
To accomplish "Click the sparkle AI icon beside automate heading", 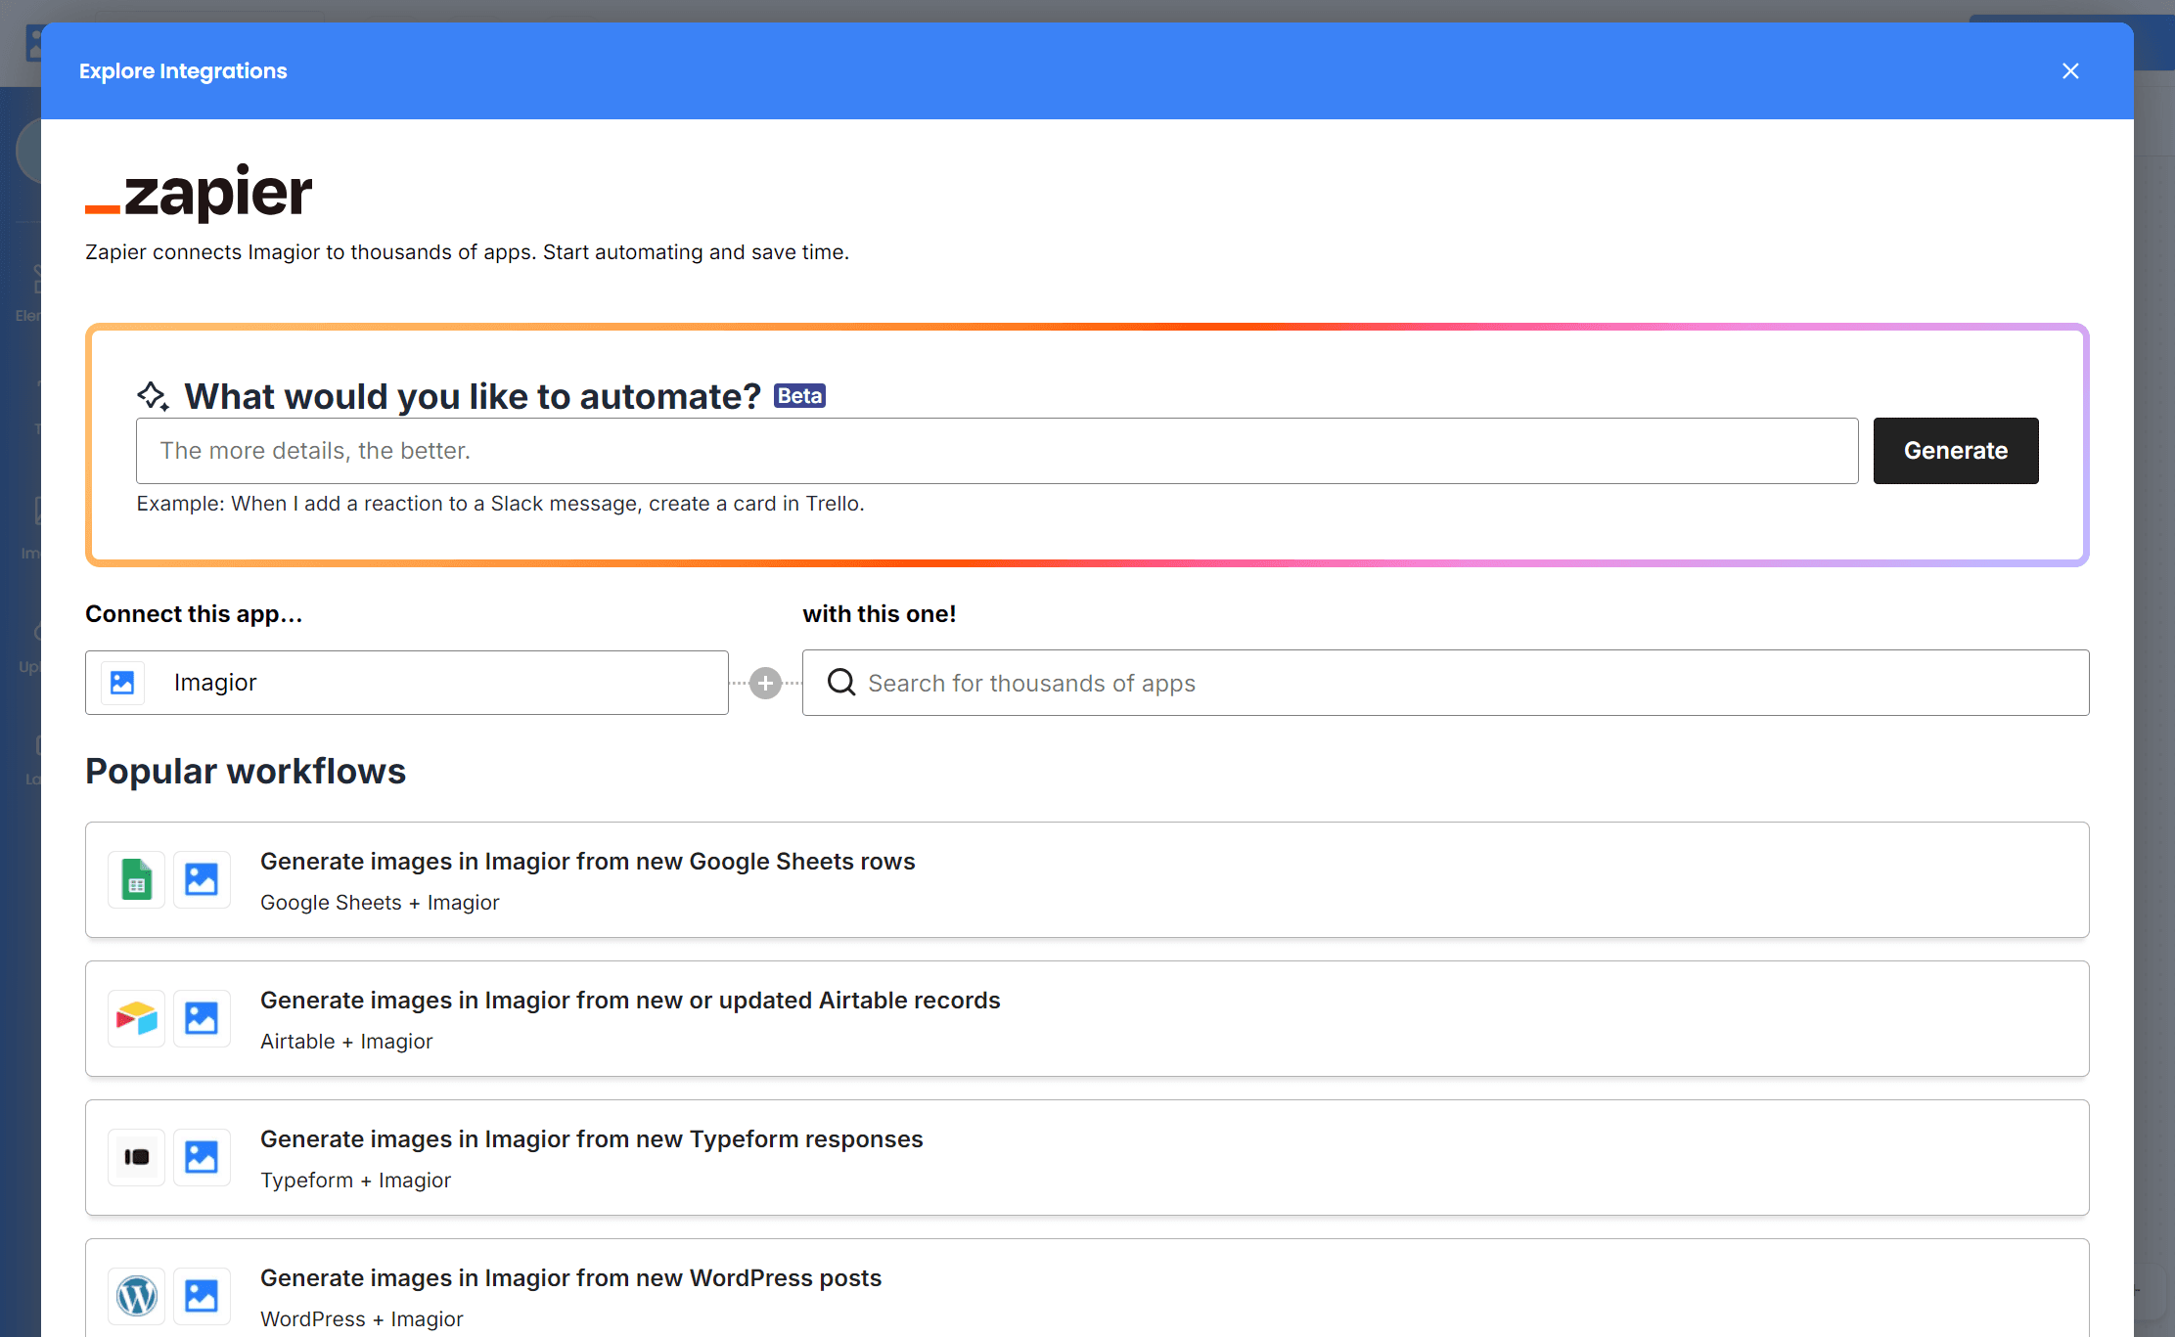I will [x=153, y=396].
